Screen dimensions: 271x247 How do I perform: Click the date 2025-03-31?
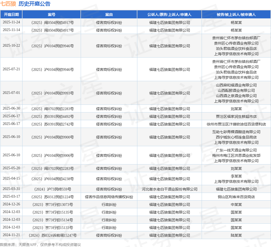click(11, 189)
